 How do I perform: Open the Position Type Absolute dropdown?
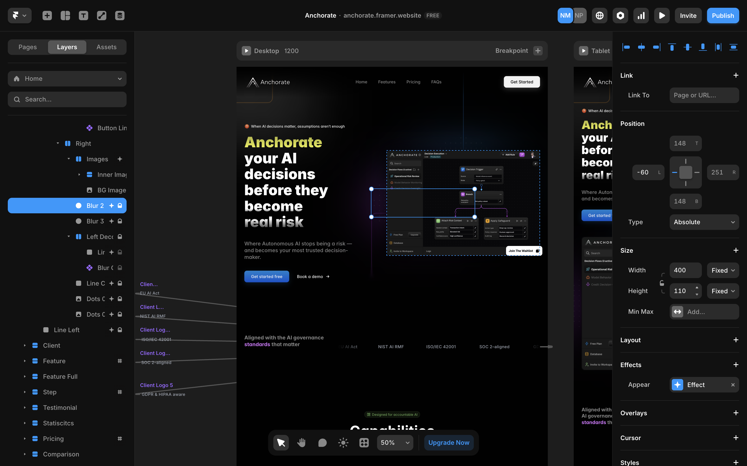coord(704,222)
